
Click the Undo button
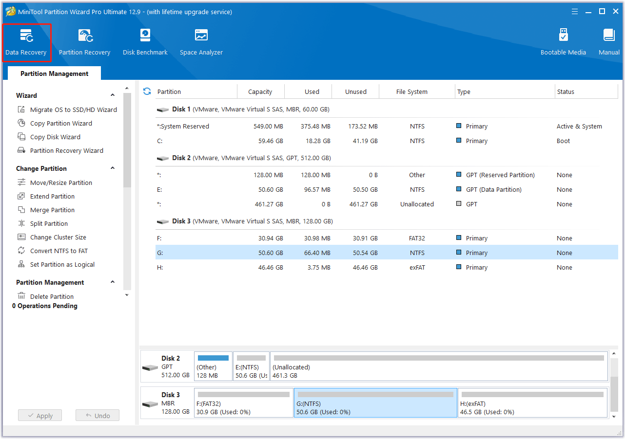pyautogui.click(x=98, y=416)
